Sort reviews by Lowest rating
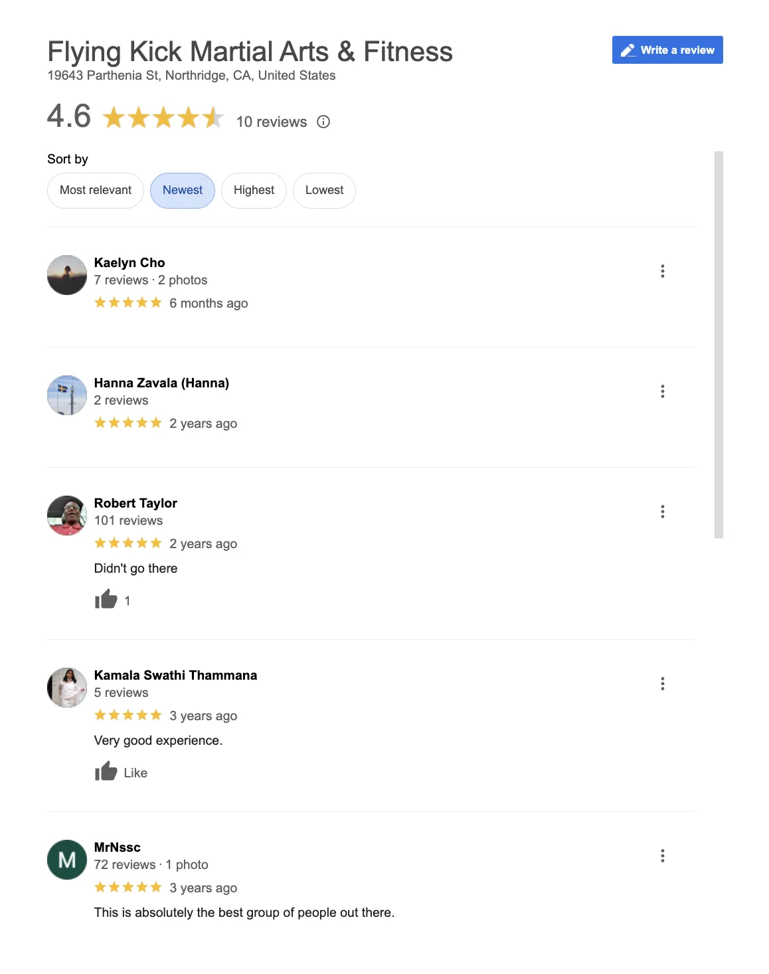The height and width of the screenshot is (974, 769). pos(324,191)
